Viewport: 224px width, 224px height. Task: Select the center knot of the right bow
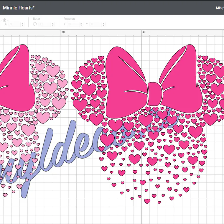[x=155, y=94]
